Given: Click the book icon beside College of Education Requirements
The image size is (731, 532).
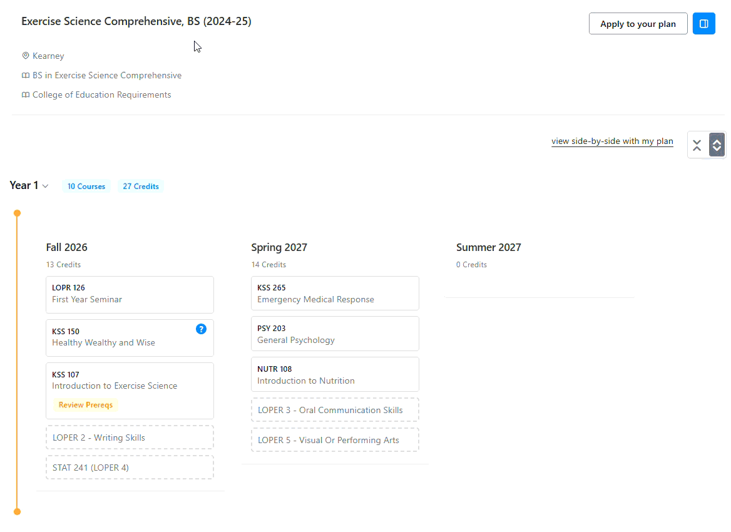Looking at the screenshot, I should [26, 95].
